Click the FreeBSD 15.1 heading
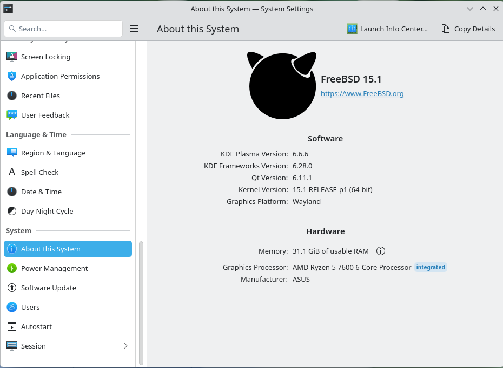Image resolution: width=503 pixels, height=368 pixels. 351,79
